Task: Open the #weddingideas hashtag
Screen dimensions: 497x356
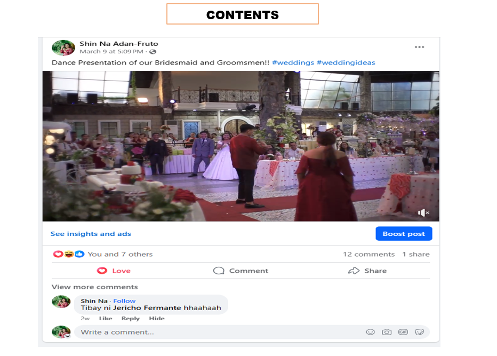Action: point(346,62)
